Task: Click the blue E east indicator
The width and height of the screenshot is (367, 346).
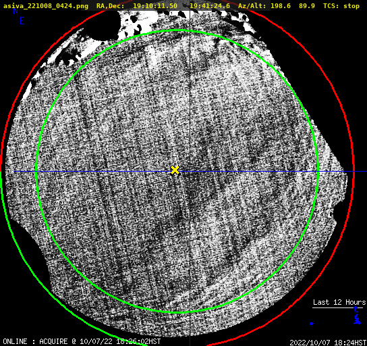Action: click(x=22, y=21)
